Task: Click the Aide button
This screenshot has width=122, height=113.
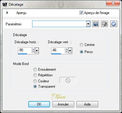Action: (87, 104)
